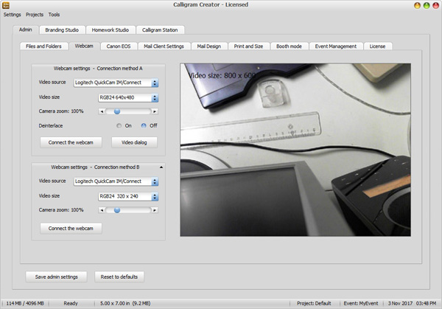Collapse the Connection method B panel triangle
This screenshot has height=309, width=442.
(161, 167)
